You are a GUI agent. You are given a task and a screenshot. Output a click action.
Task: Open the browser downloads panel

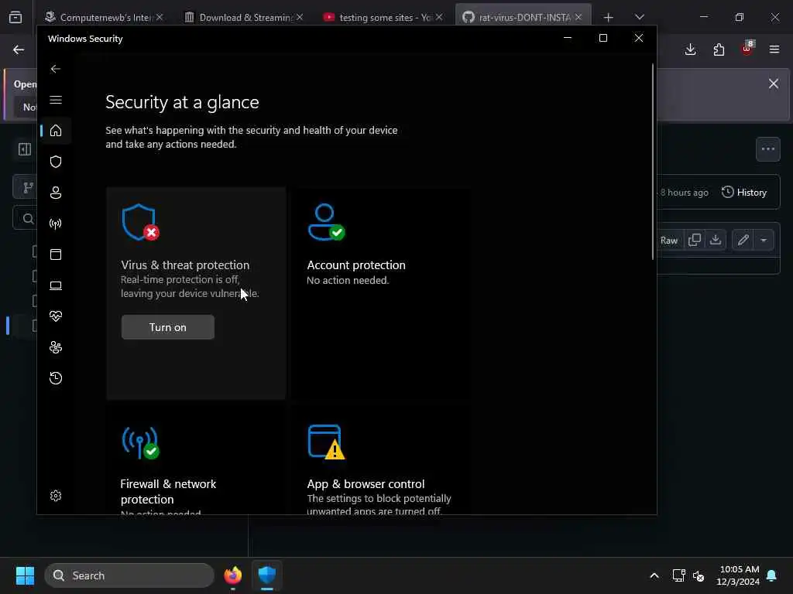coord(690,49)
